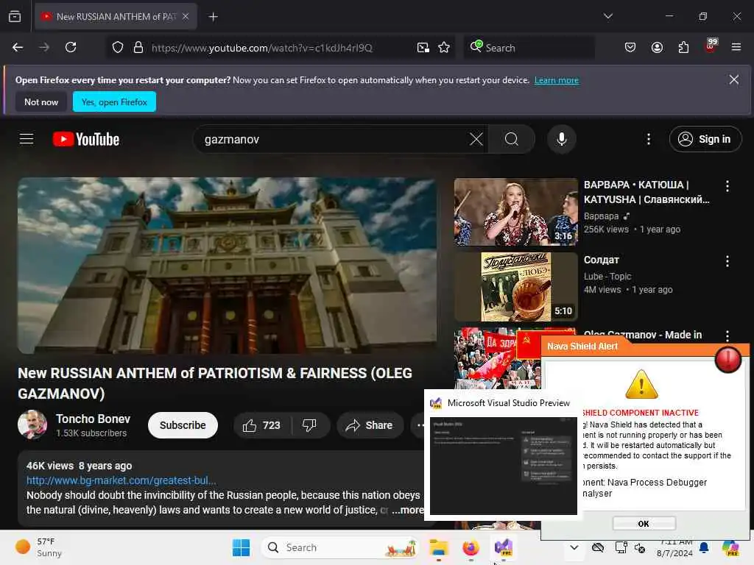Open Visual Studio Preview taskbar icon
Image resolution: width=754 pixels, height=565 pixels.
503,547
